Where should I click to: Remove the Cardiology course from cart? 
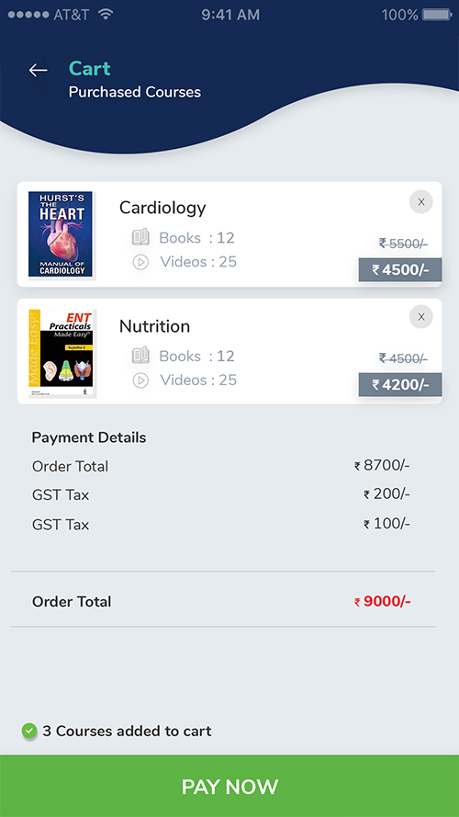click(421, 202)
